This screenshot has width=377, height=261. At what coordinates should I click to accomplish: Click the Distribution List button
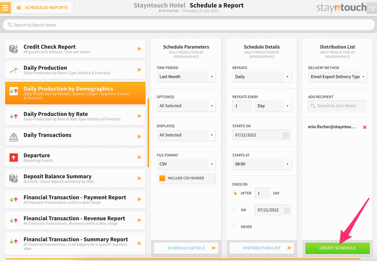tap(262, 248)
